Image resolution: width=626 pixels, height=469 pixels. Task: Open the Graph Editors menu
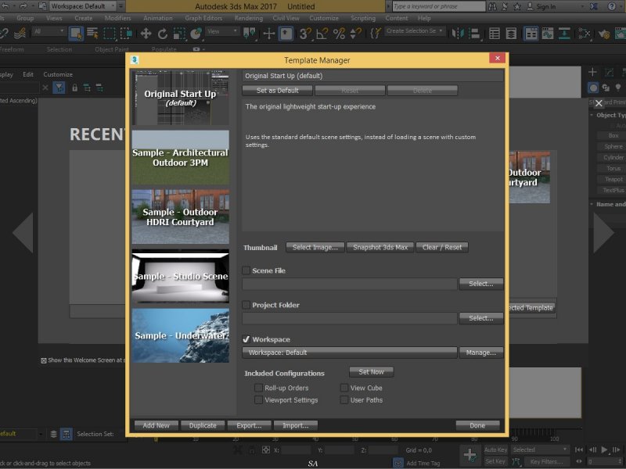pyautogui.click(x=203, y=18)
